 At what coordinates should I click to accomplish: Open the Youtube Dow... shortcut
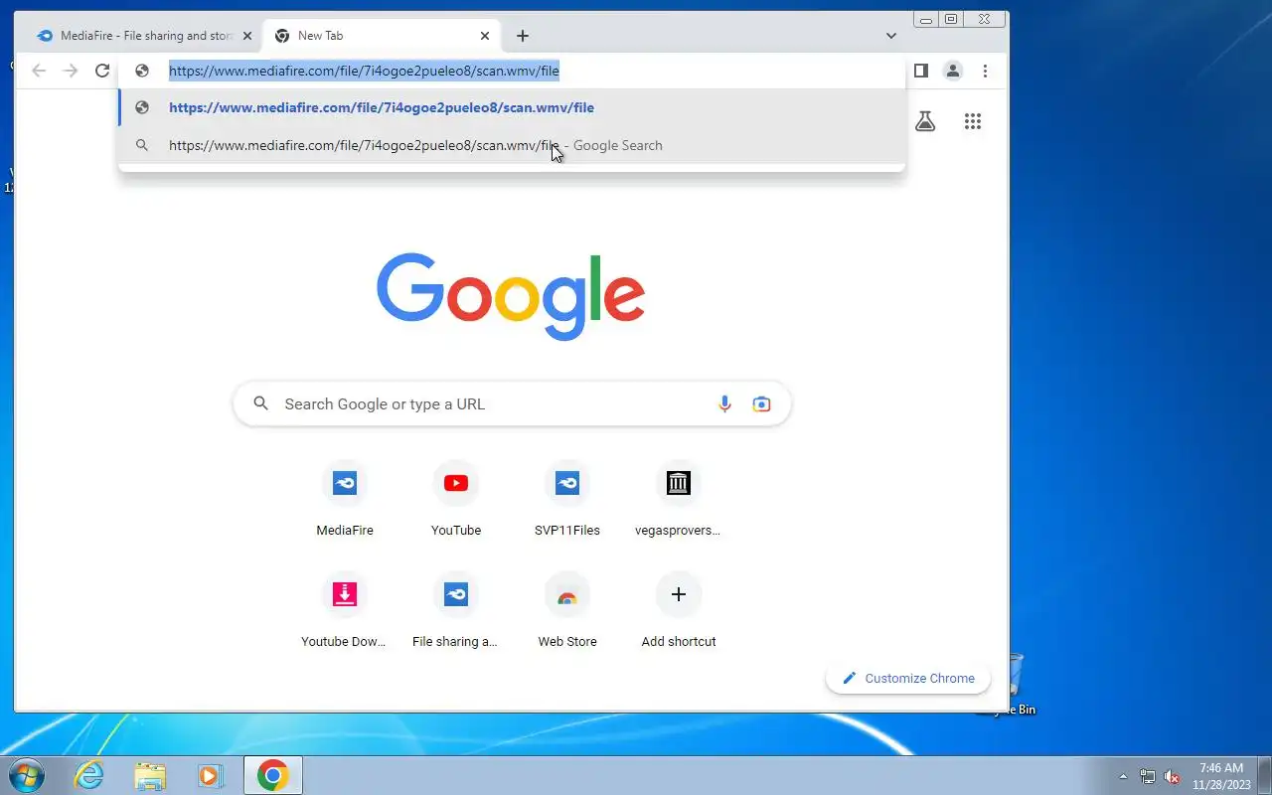(x=344, y=612)
